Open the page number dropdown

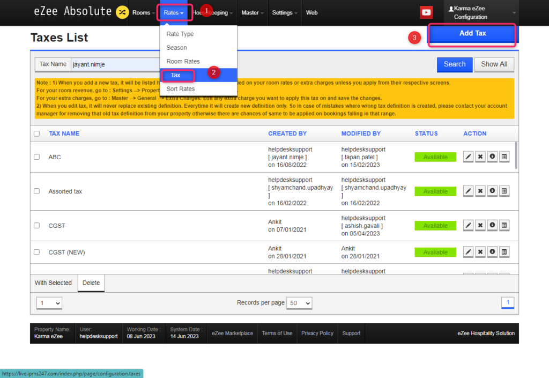(49, 303)
